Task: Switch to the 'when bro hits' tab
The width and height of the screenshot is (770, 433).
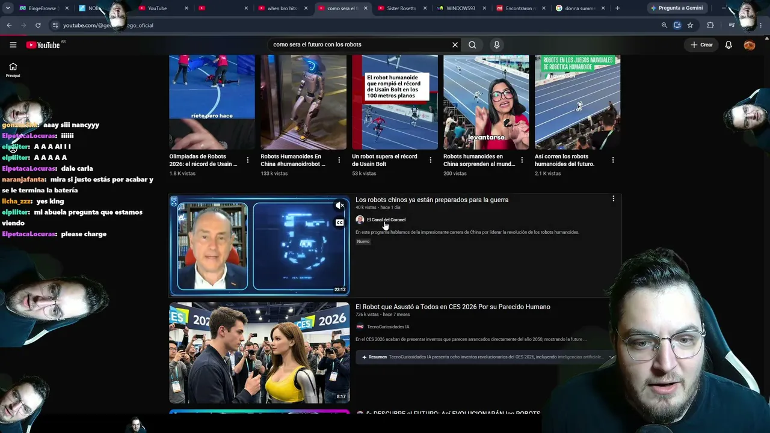Action: [282, 8]
